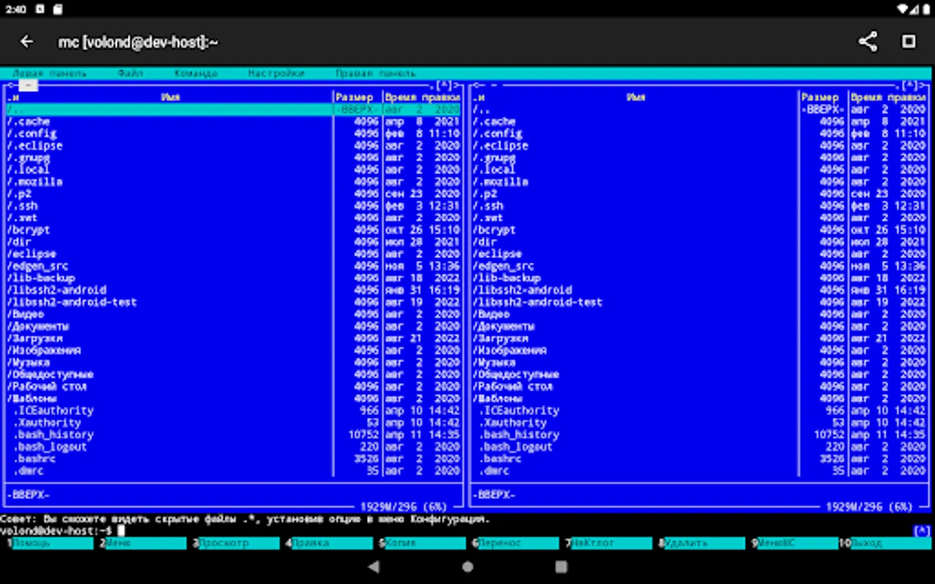Sort left panel by Размер column header

[x=355, y=97]
